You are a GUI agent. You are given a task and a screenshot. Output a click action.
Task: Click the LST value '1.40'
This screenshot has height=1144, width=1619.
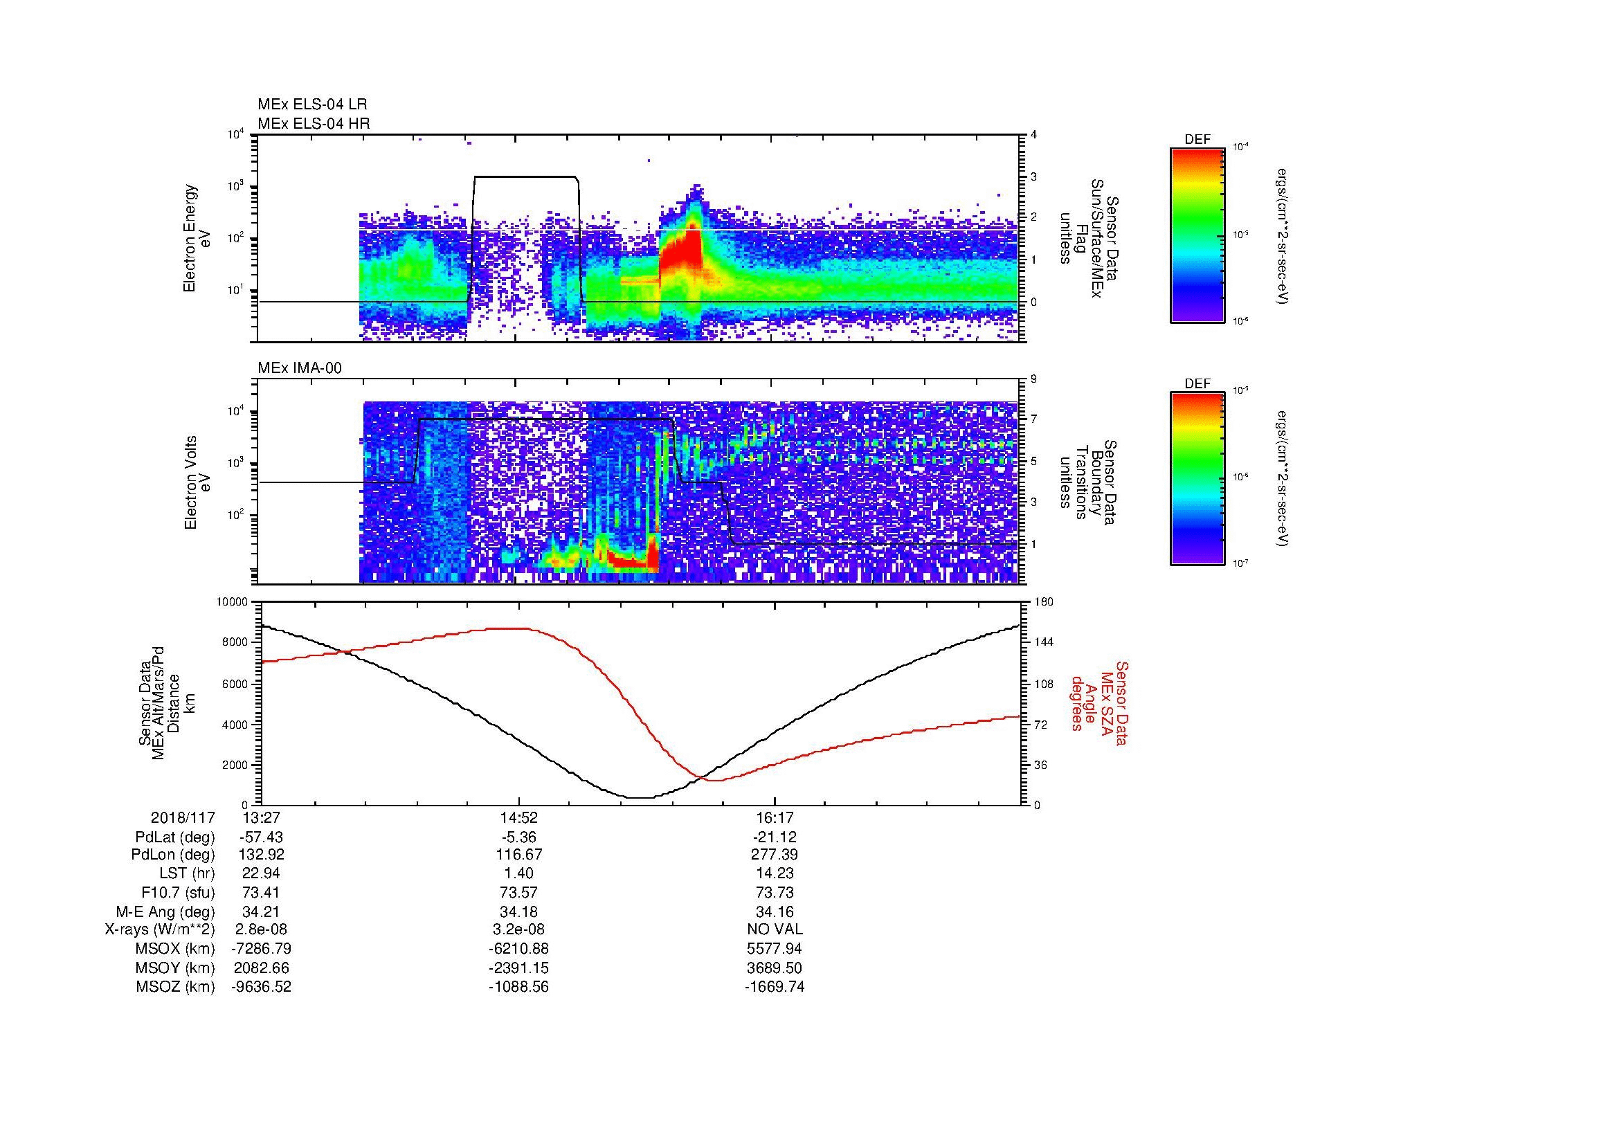[x=519, y=873]
